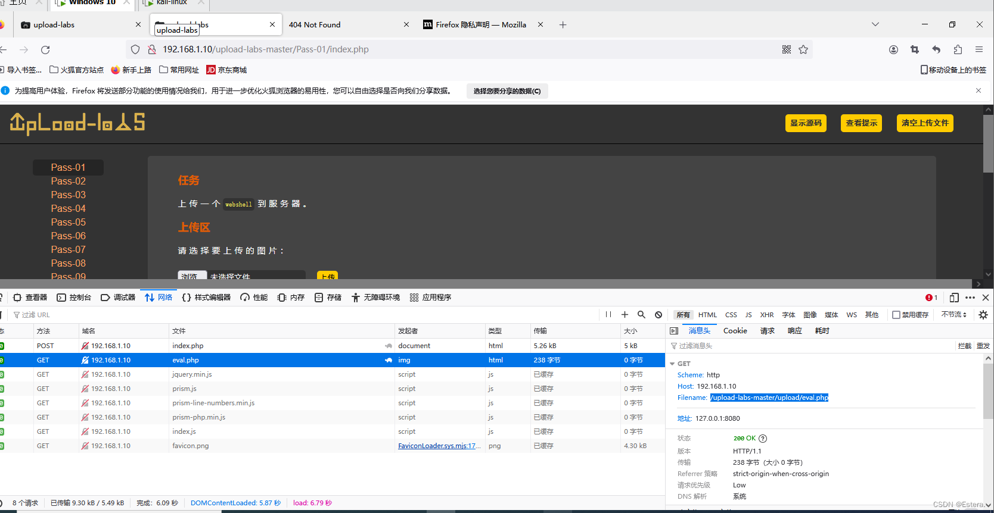Click the error count badge in devtools
The image size is (994, 513).
pos(931,298)
